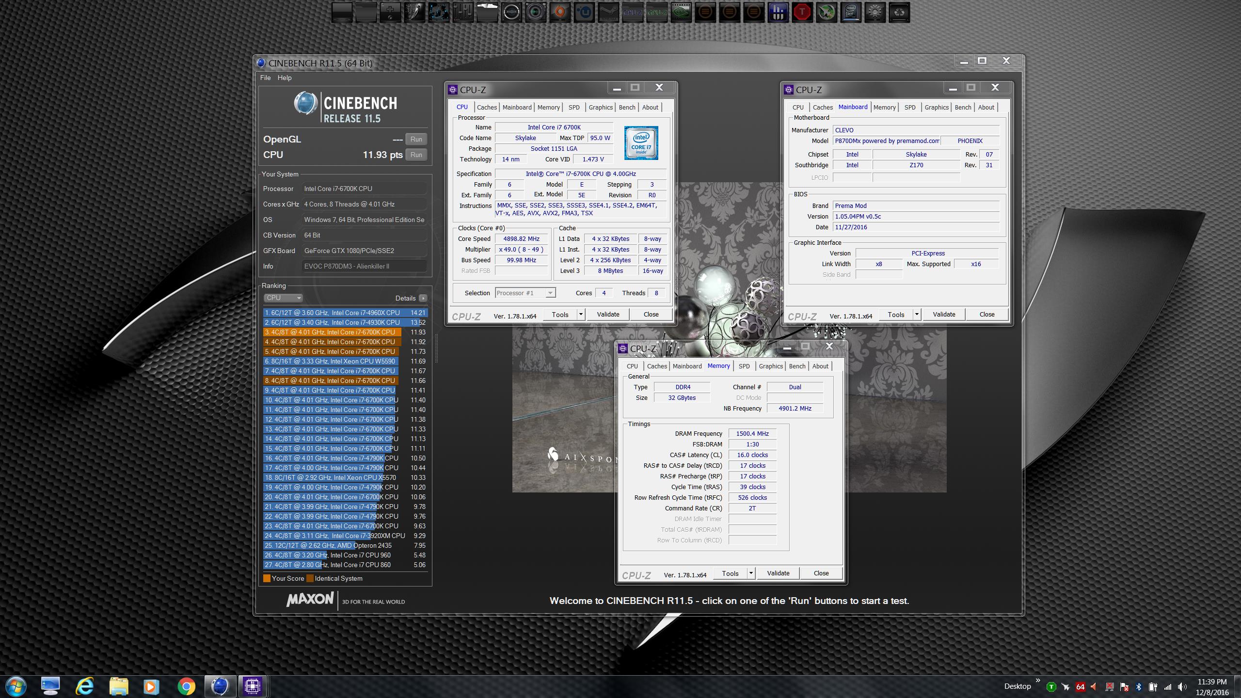Click the red 64 temperature tray icon
Viewport: 1241px width, 698px height.
(1081, 687)
